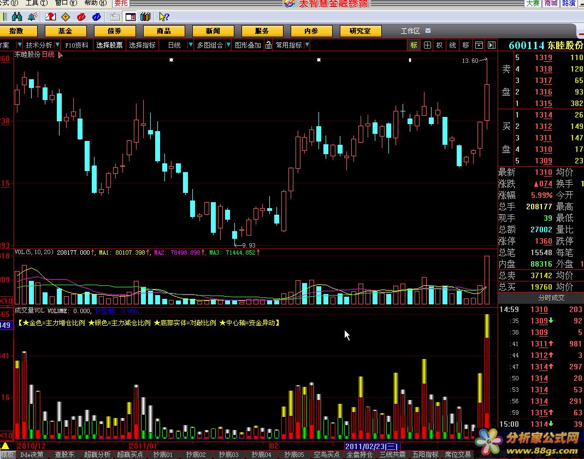Screen dimensions: 584x459
Task: Click the green striped toolbar icon
Action: click(4, 16)
